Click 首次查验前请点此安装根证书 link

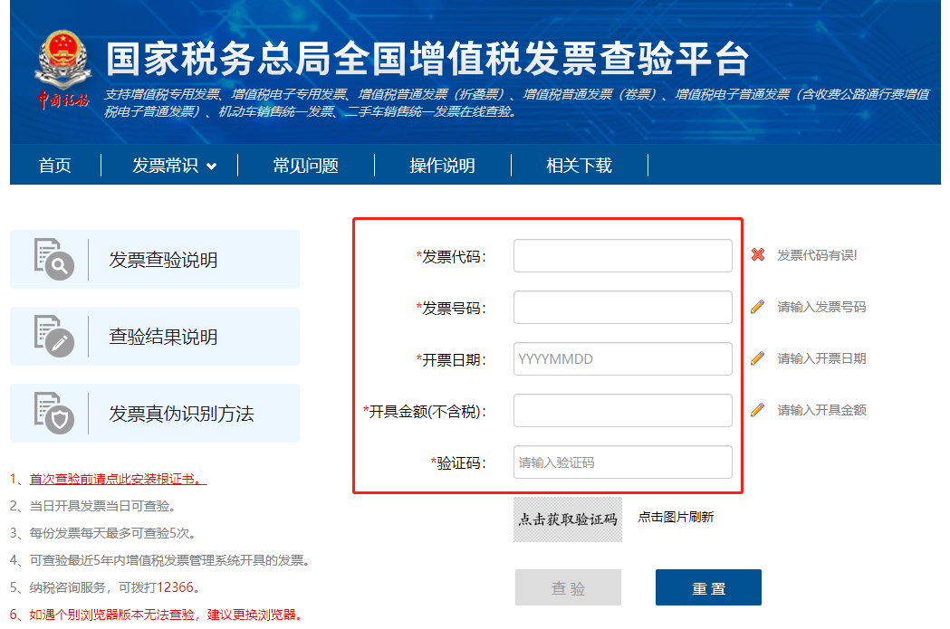[x=118, y=479]
